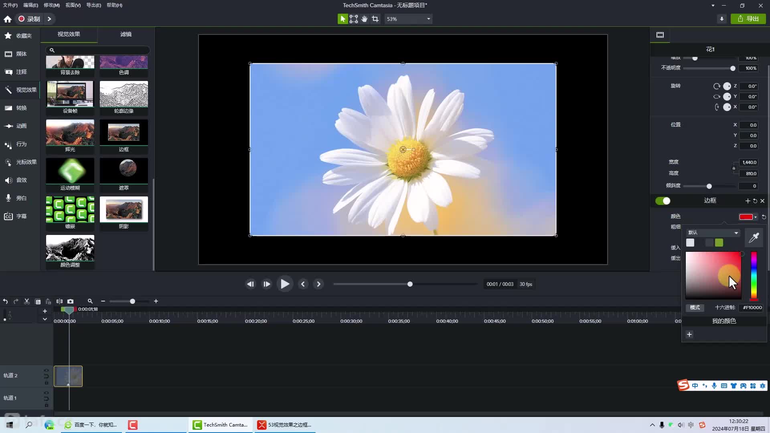Click the download arrow icon beside Export
This screenshot has height=433, width=770.
click(x=722, y=19)
